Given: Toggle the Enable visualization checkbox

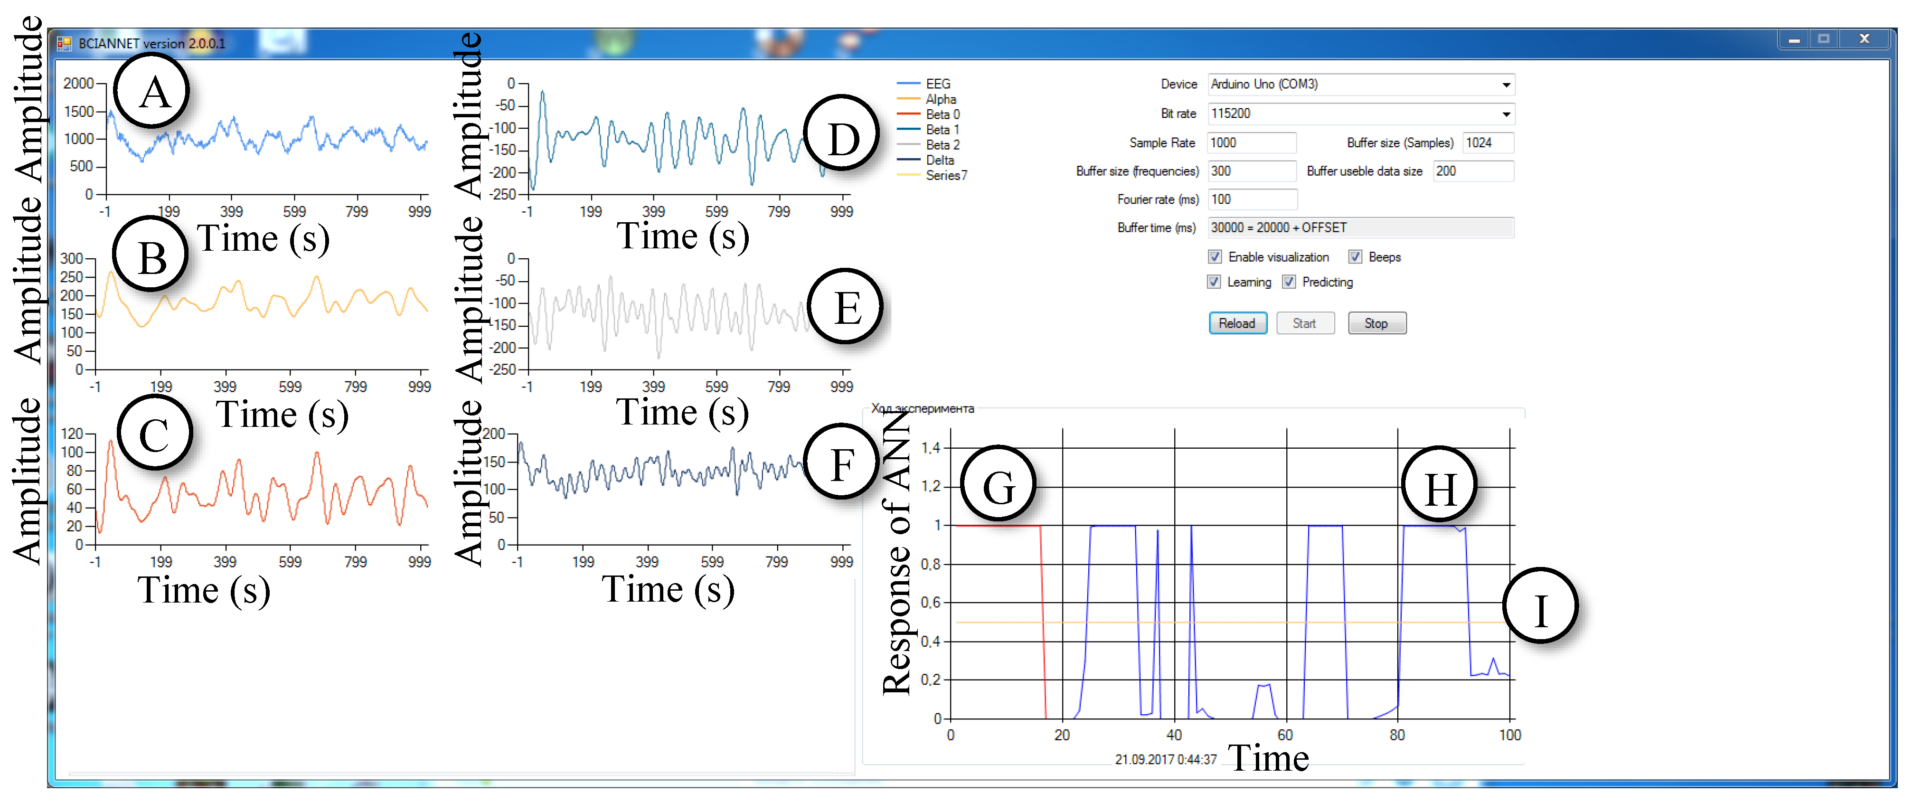Looking at the screenshot, I should pyautogui.click(x=1215, y=257).
